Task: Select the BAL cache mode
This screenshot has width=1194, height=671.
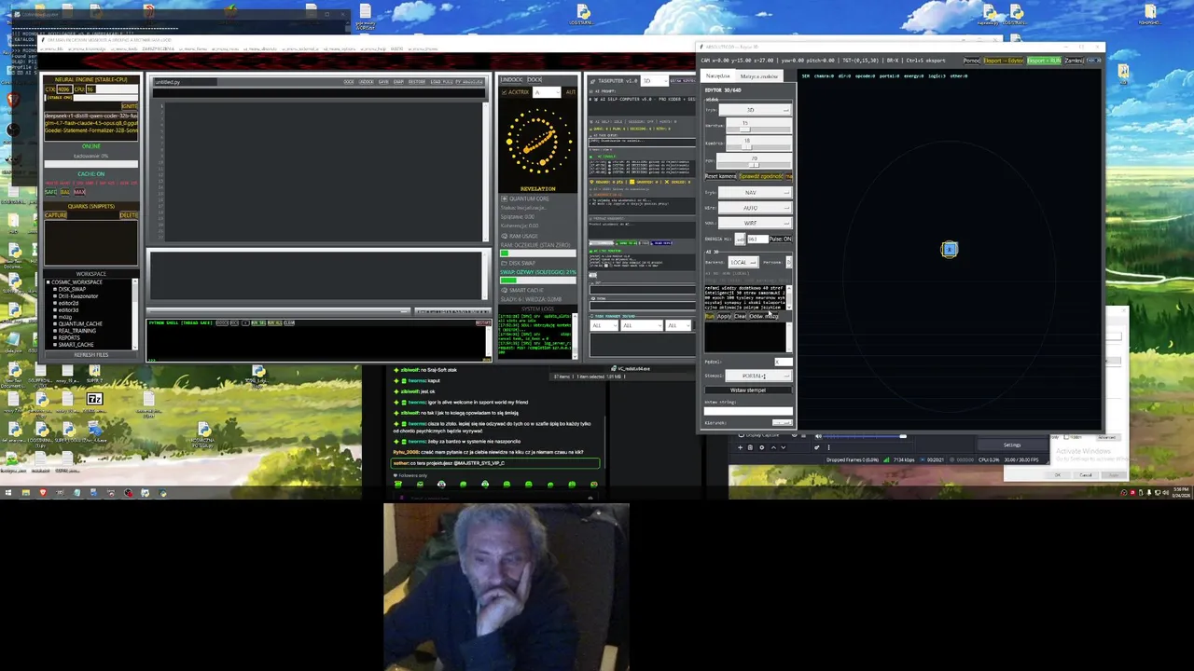Action: click(x=65, y=192)
